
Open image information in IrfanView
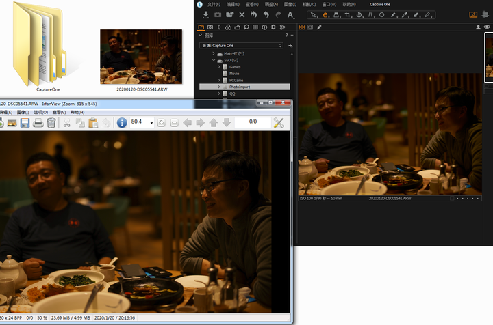click(122, 122)
